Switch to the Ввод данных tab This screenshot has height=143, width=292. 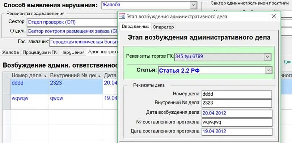(x=136, y=27)
